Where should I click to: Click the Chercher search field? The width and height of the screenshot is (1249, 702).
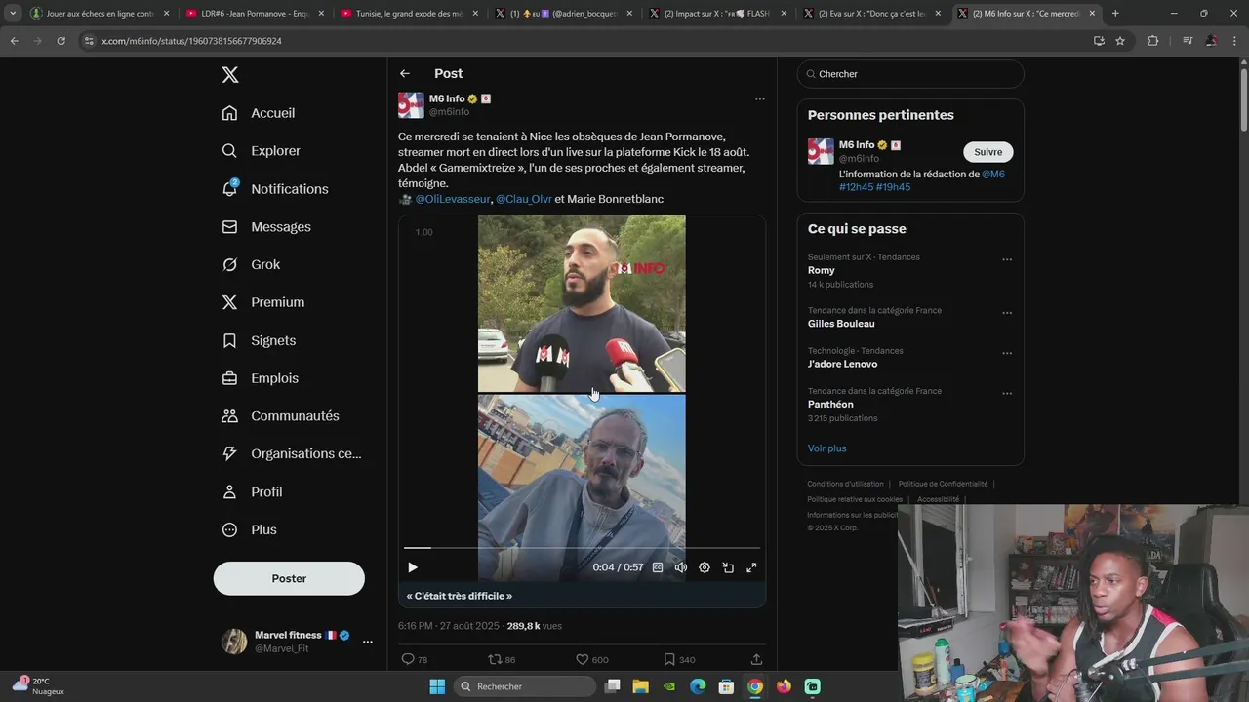(x=910, y=74)
